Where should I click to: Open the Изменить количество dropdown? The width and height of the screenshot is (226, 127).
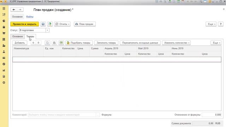tap(176, 43)
